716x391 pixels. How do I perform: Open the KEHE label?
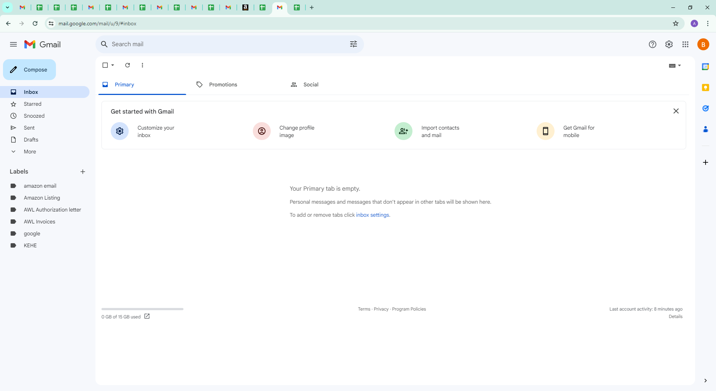(45, 245)
